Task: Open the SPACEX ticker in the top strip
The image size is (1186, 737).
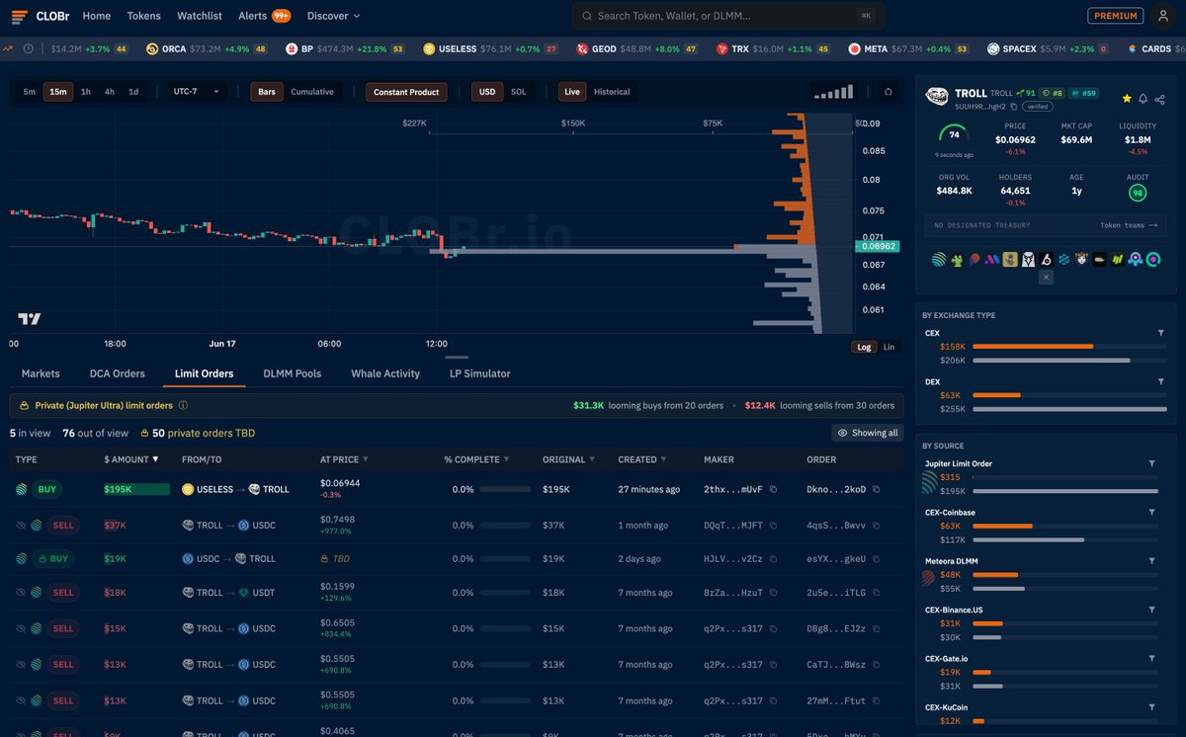Action: (x=1048, y=48)
